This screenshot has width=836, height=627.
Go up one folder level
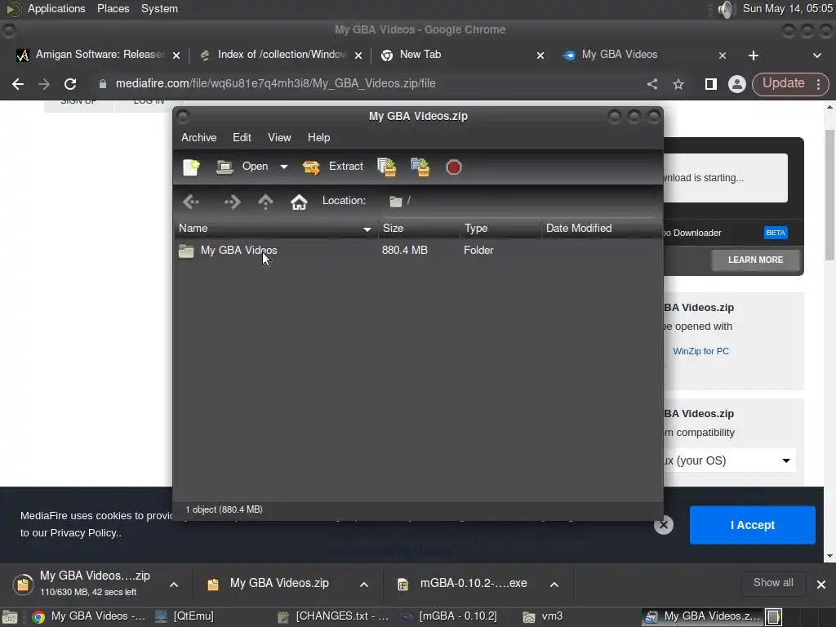point(265,202)
